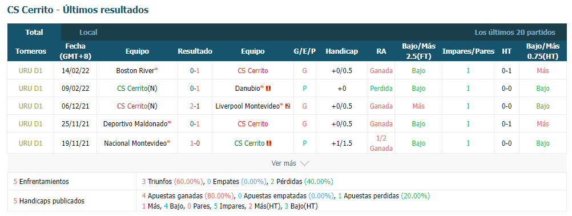Viewport: 572px width, 216px height.
Task: Open the Nacional Montevideo team link
Action: (135, 143)
